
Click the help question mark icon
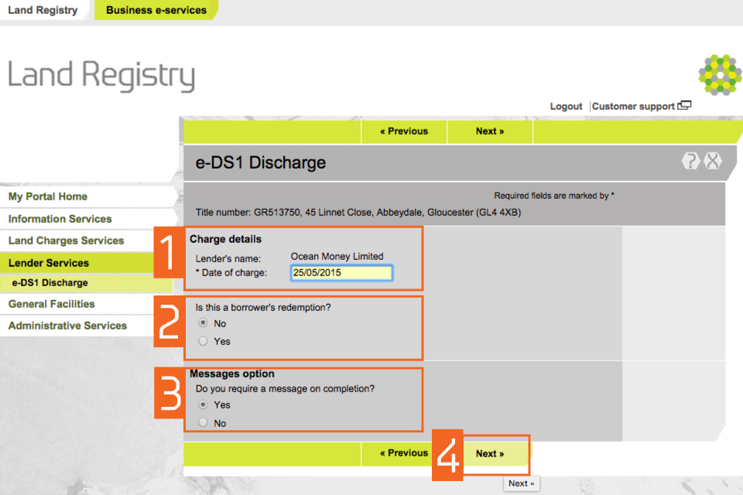tap(690, 161)
